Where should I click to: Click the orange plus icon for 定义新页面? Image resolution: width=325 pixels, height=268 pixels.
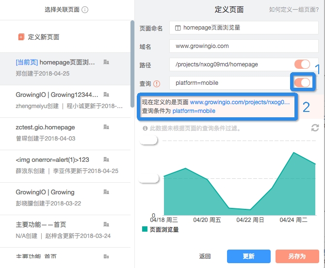21,37
